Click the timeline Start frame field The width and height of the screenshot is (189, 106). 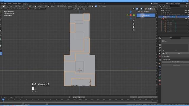tap(145, 97)
